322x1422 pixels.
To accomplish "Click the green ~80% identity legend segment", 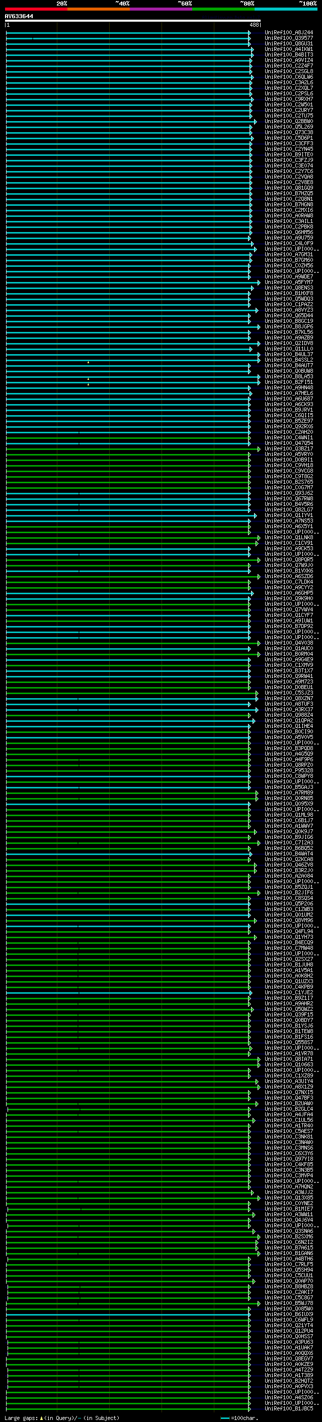I will point(223,9).
